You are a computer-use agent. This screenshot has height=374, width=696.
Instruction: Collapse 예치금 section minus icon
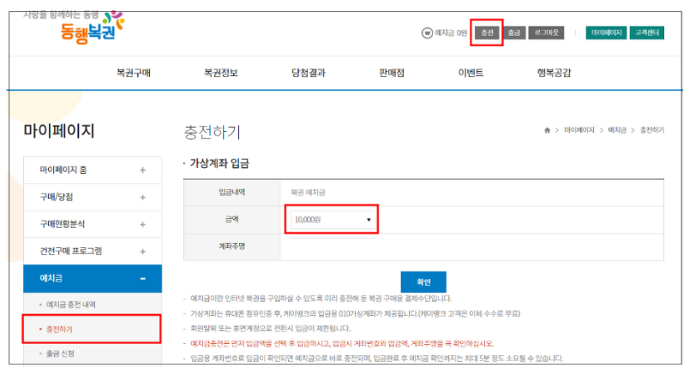click(x=142, y=279)
